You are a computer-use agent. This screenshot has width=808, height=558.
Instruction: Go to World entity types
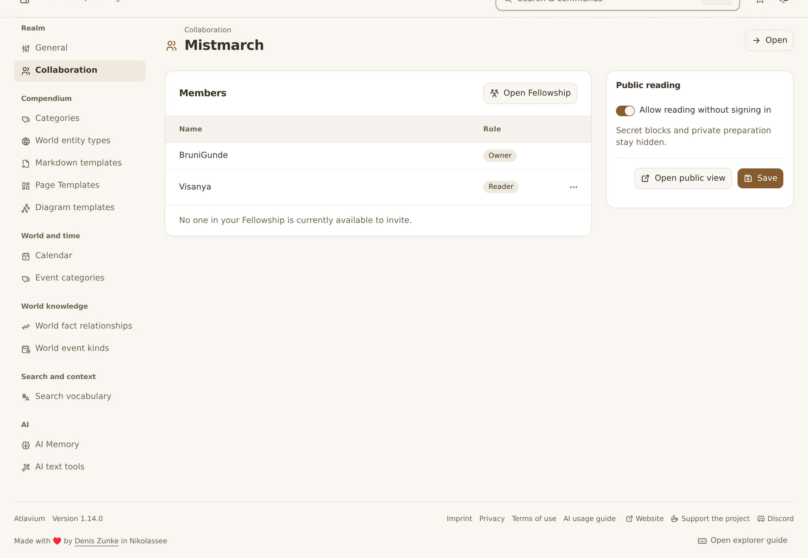click(x=80, y=141)
